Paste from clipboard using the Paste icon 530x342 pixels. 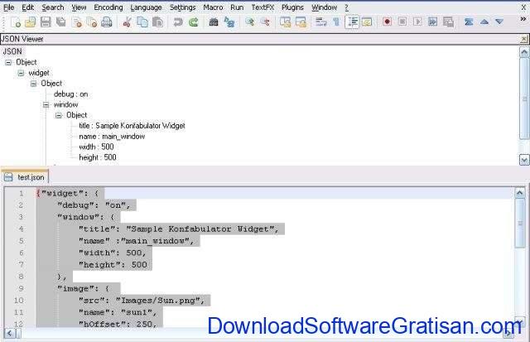[x=157, y=22]
